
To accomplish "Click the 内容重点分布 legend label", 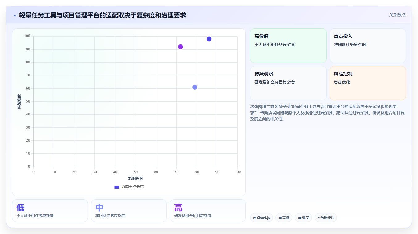I will 132,187.
